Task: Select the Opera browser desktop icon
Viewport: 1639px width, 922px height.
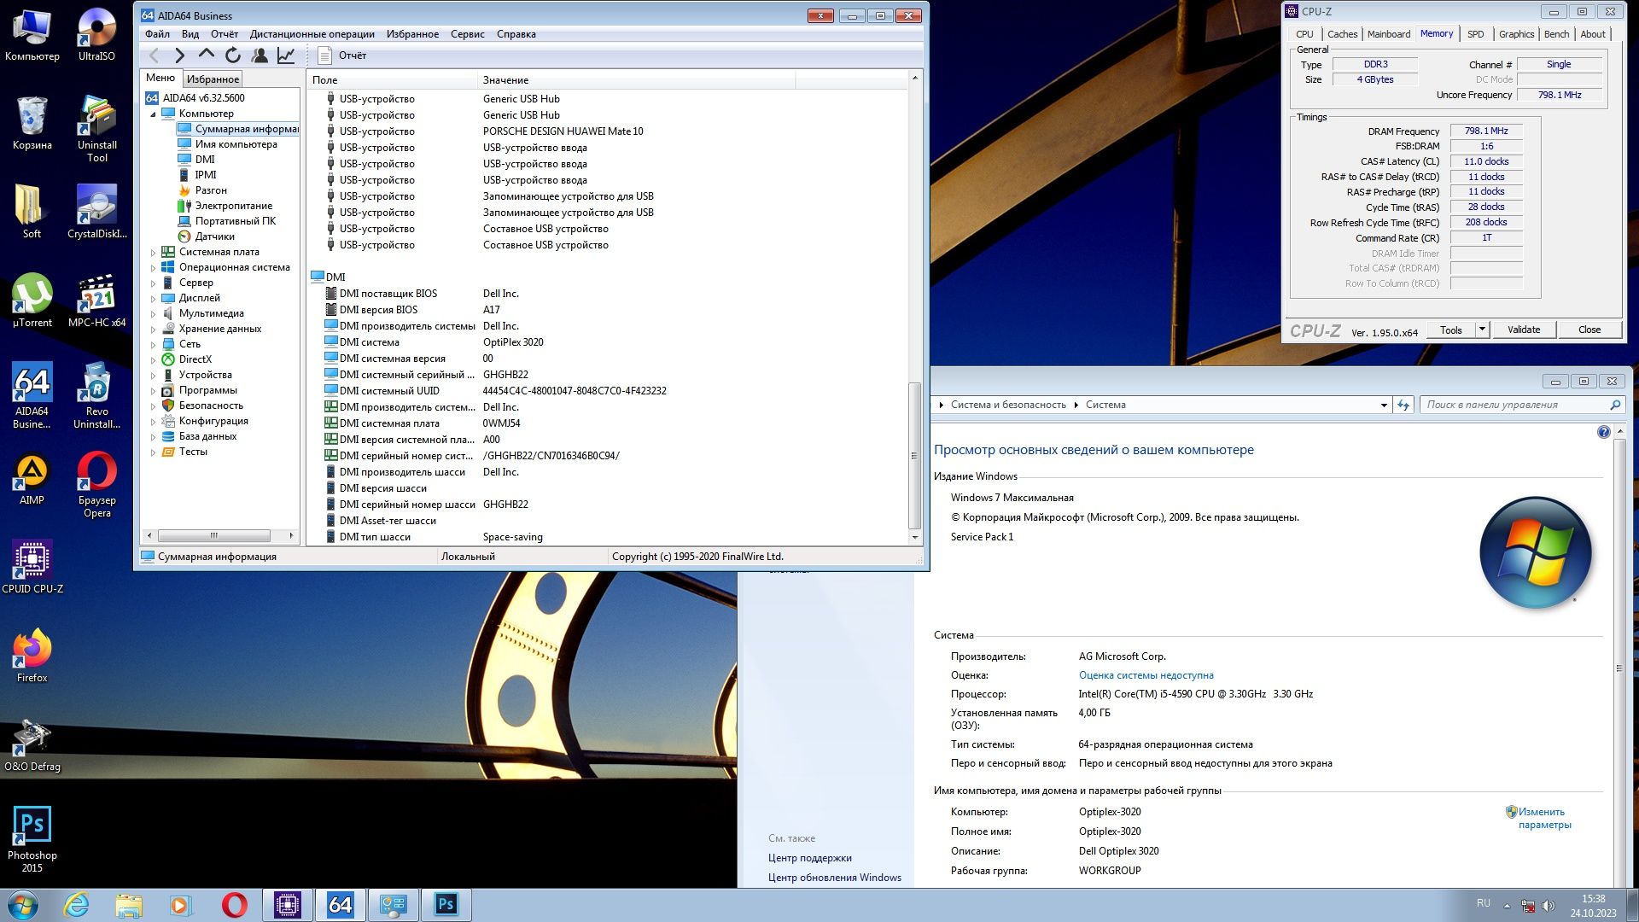Action: (96, 484)
